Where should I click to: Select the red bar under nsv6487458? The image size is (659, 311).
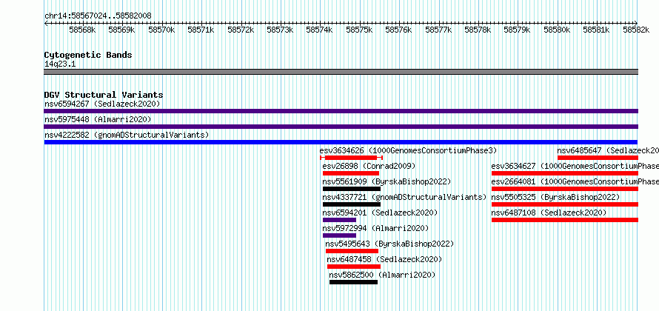coord(354,267)
